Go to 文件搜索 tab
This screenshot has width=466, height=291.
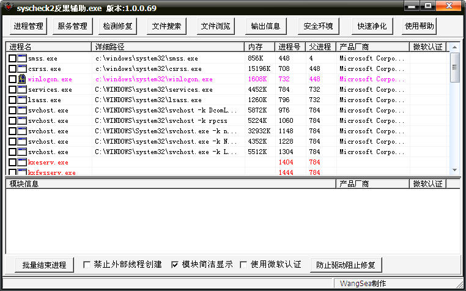[x=166, y=26]
